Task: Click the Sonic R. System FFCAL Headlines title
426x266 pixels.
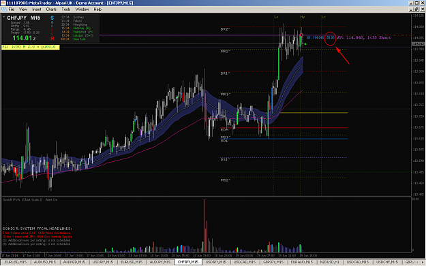Action: pos(37,229)
